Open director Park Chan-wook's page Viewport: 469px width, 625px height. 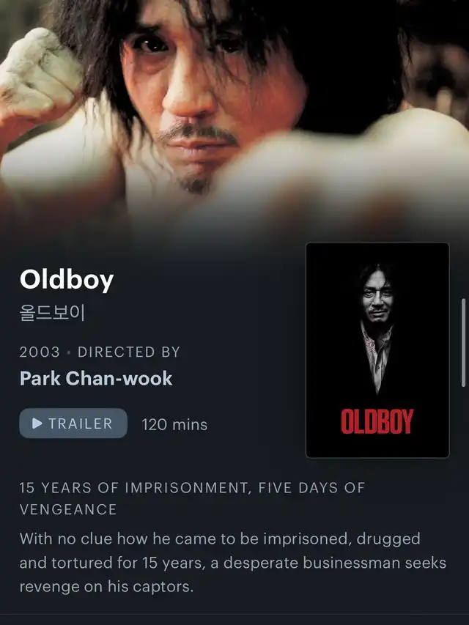[96, 378]
